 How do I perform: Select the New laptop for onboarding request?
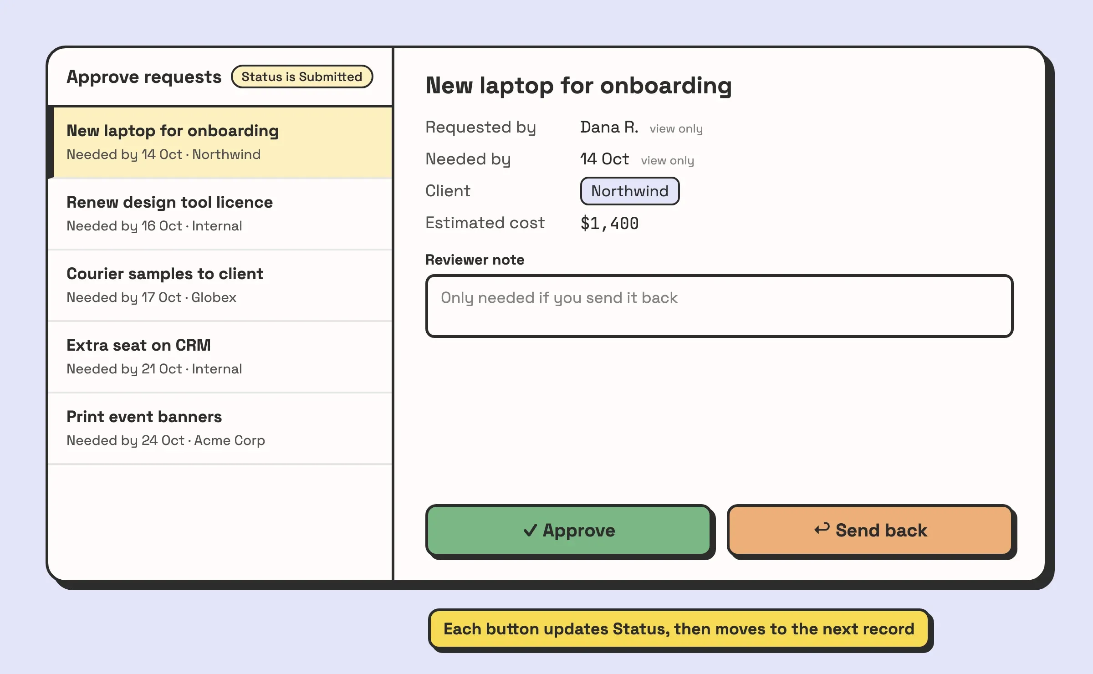click(x=220, y=142)
